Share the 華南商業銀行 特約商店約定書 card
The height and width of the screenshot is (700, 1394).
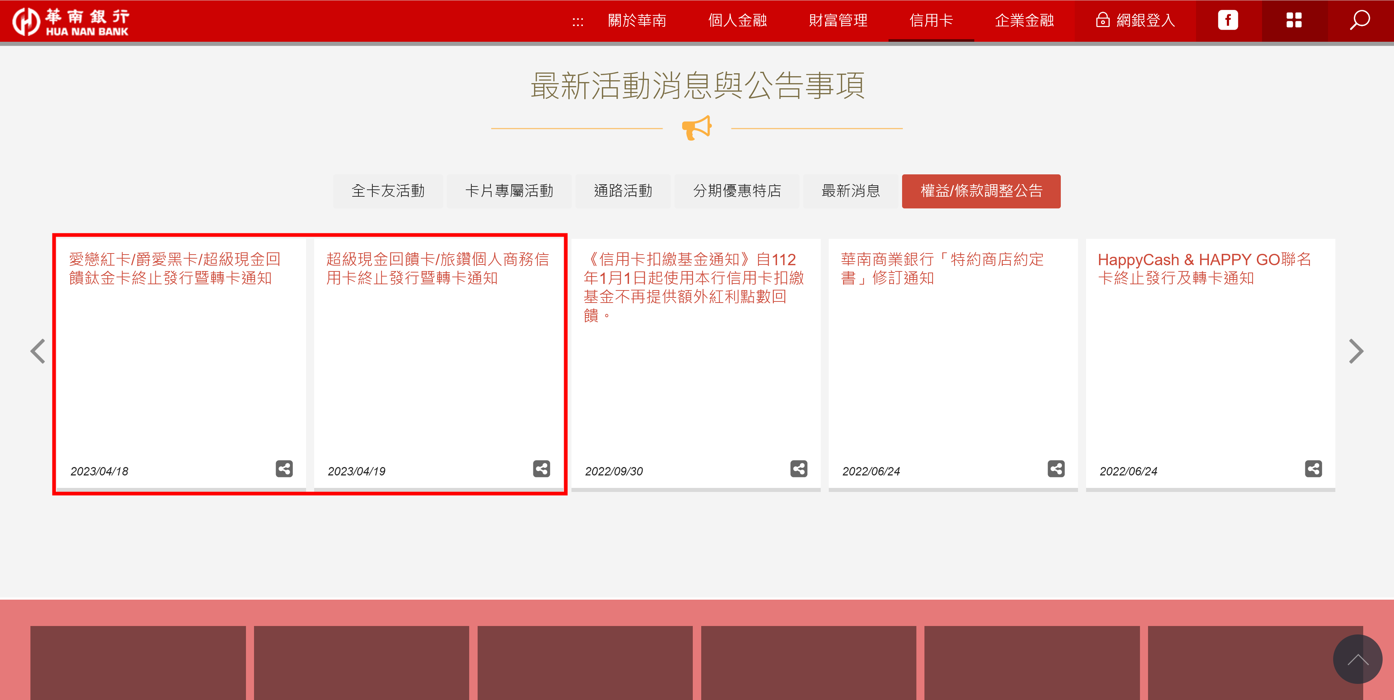[1056, 468]
